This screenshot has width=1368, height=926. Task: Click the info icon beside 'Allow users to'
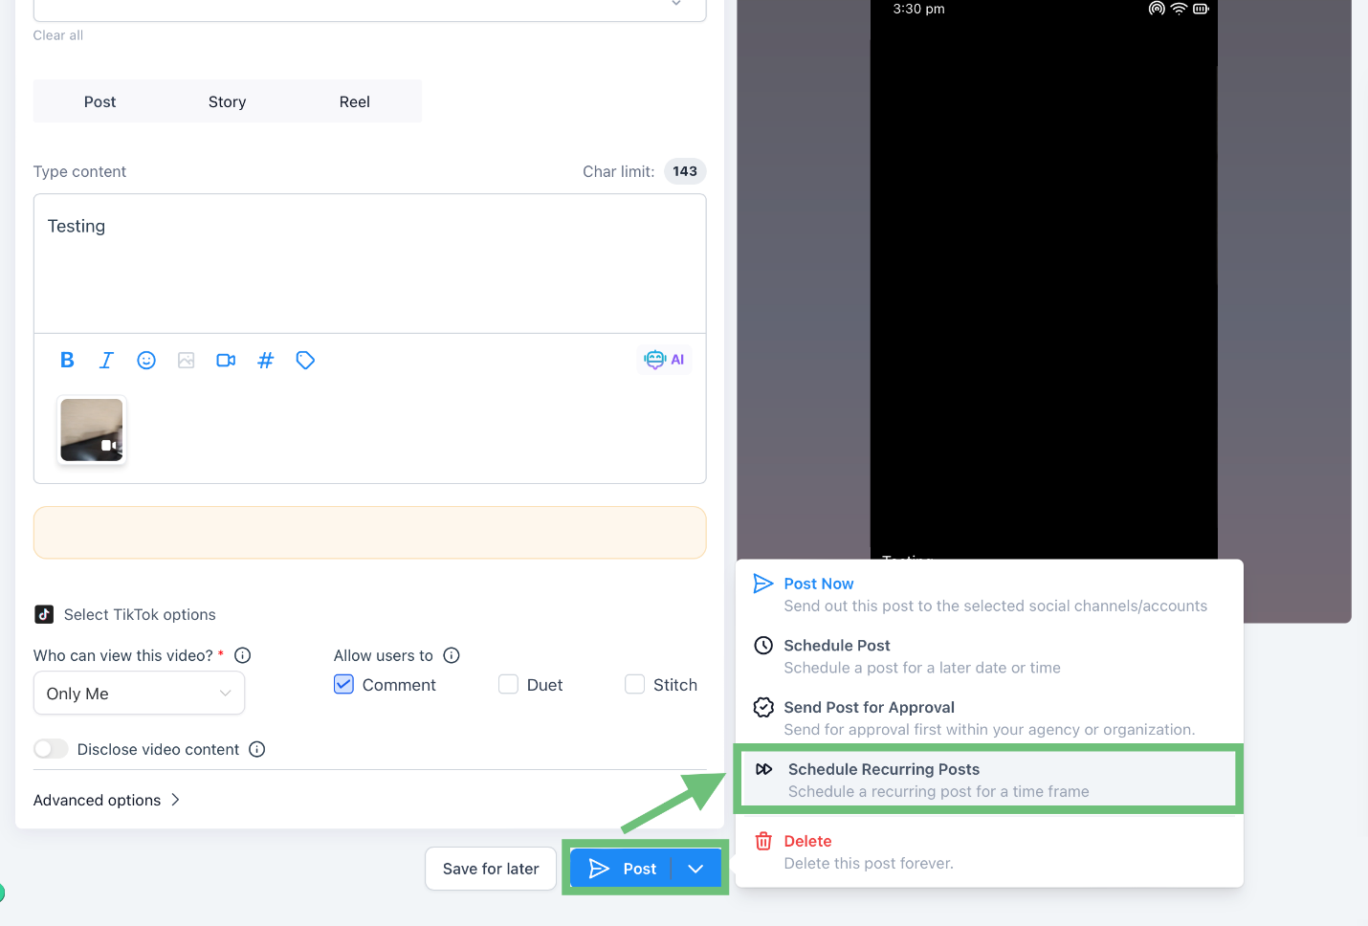pos(452,655)
